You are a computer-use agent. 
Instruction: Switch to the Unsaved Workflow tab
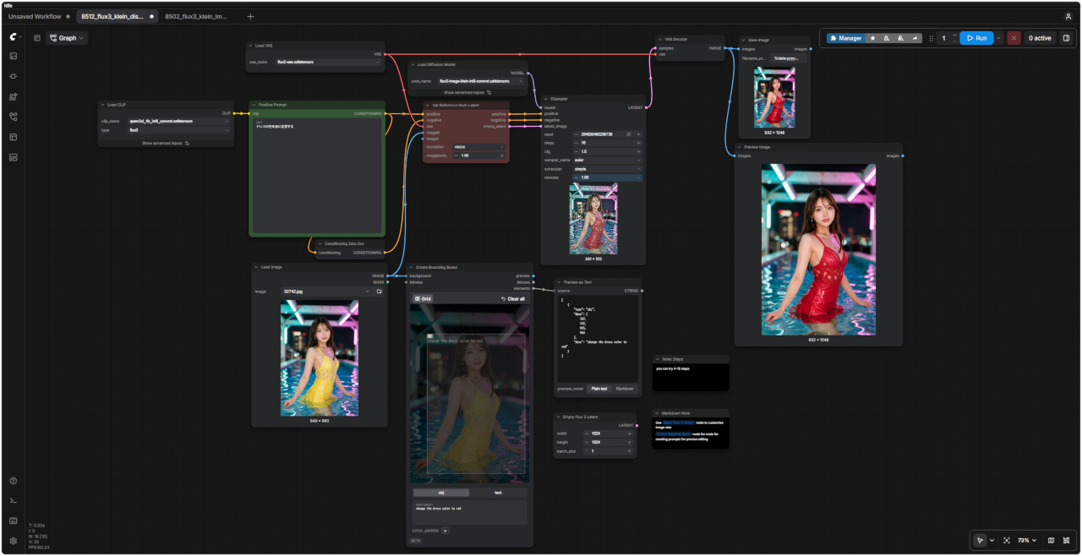(35, 16)
